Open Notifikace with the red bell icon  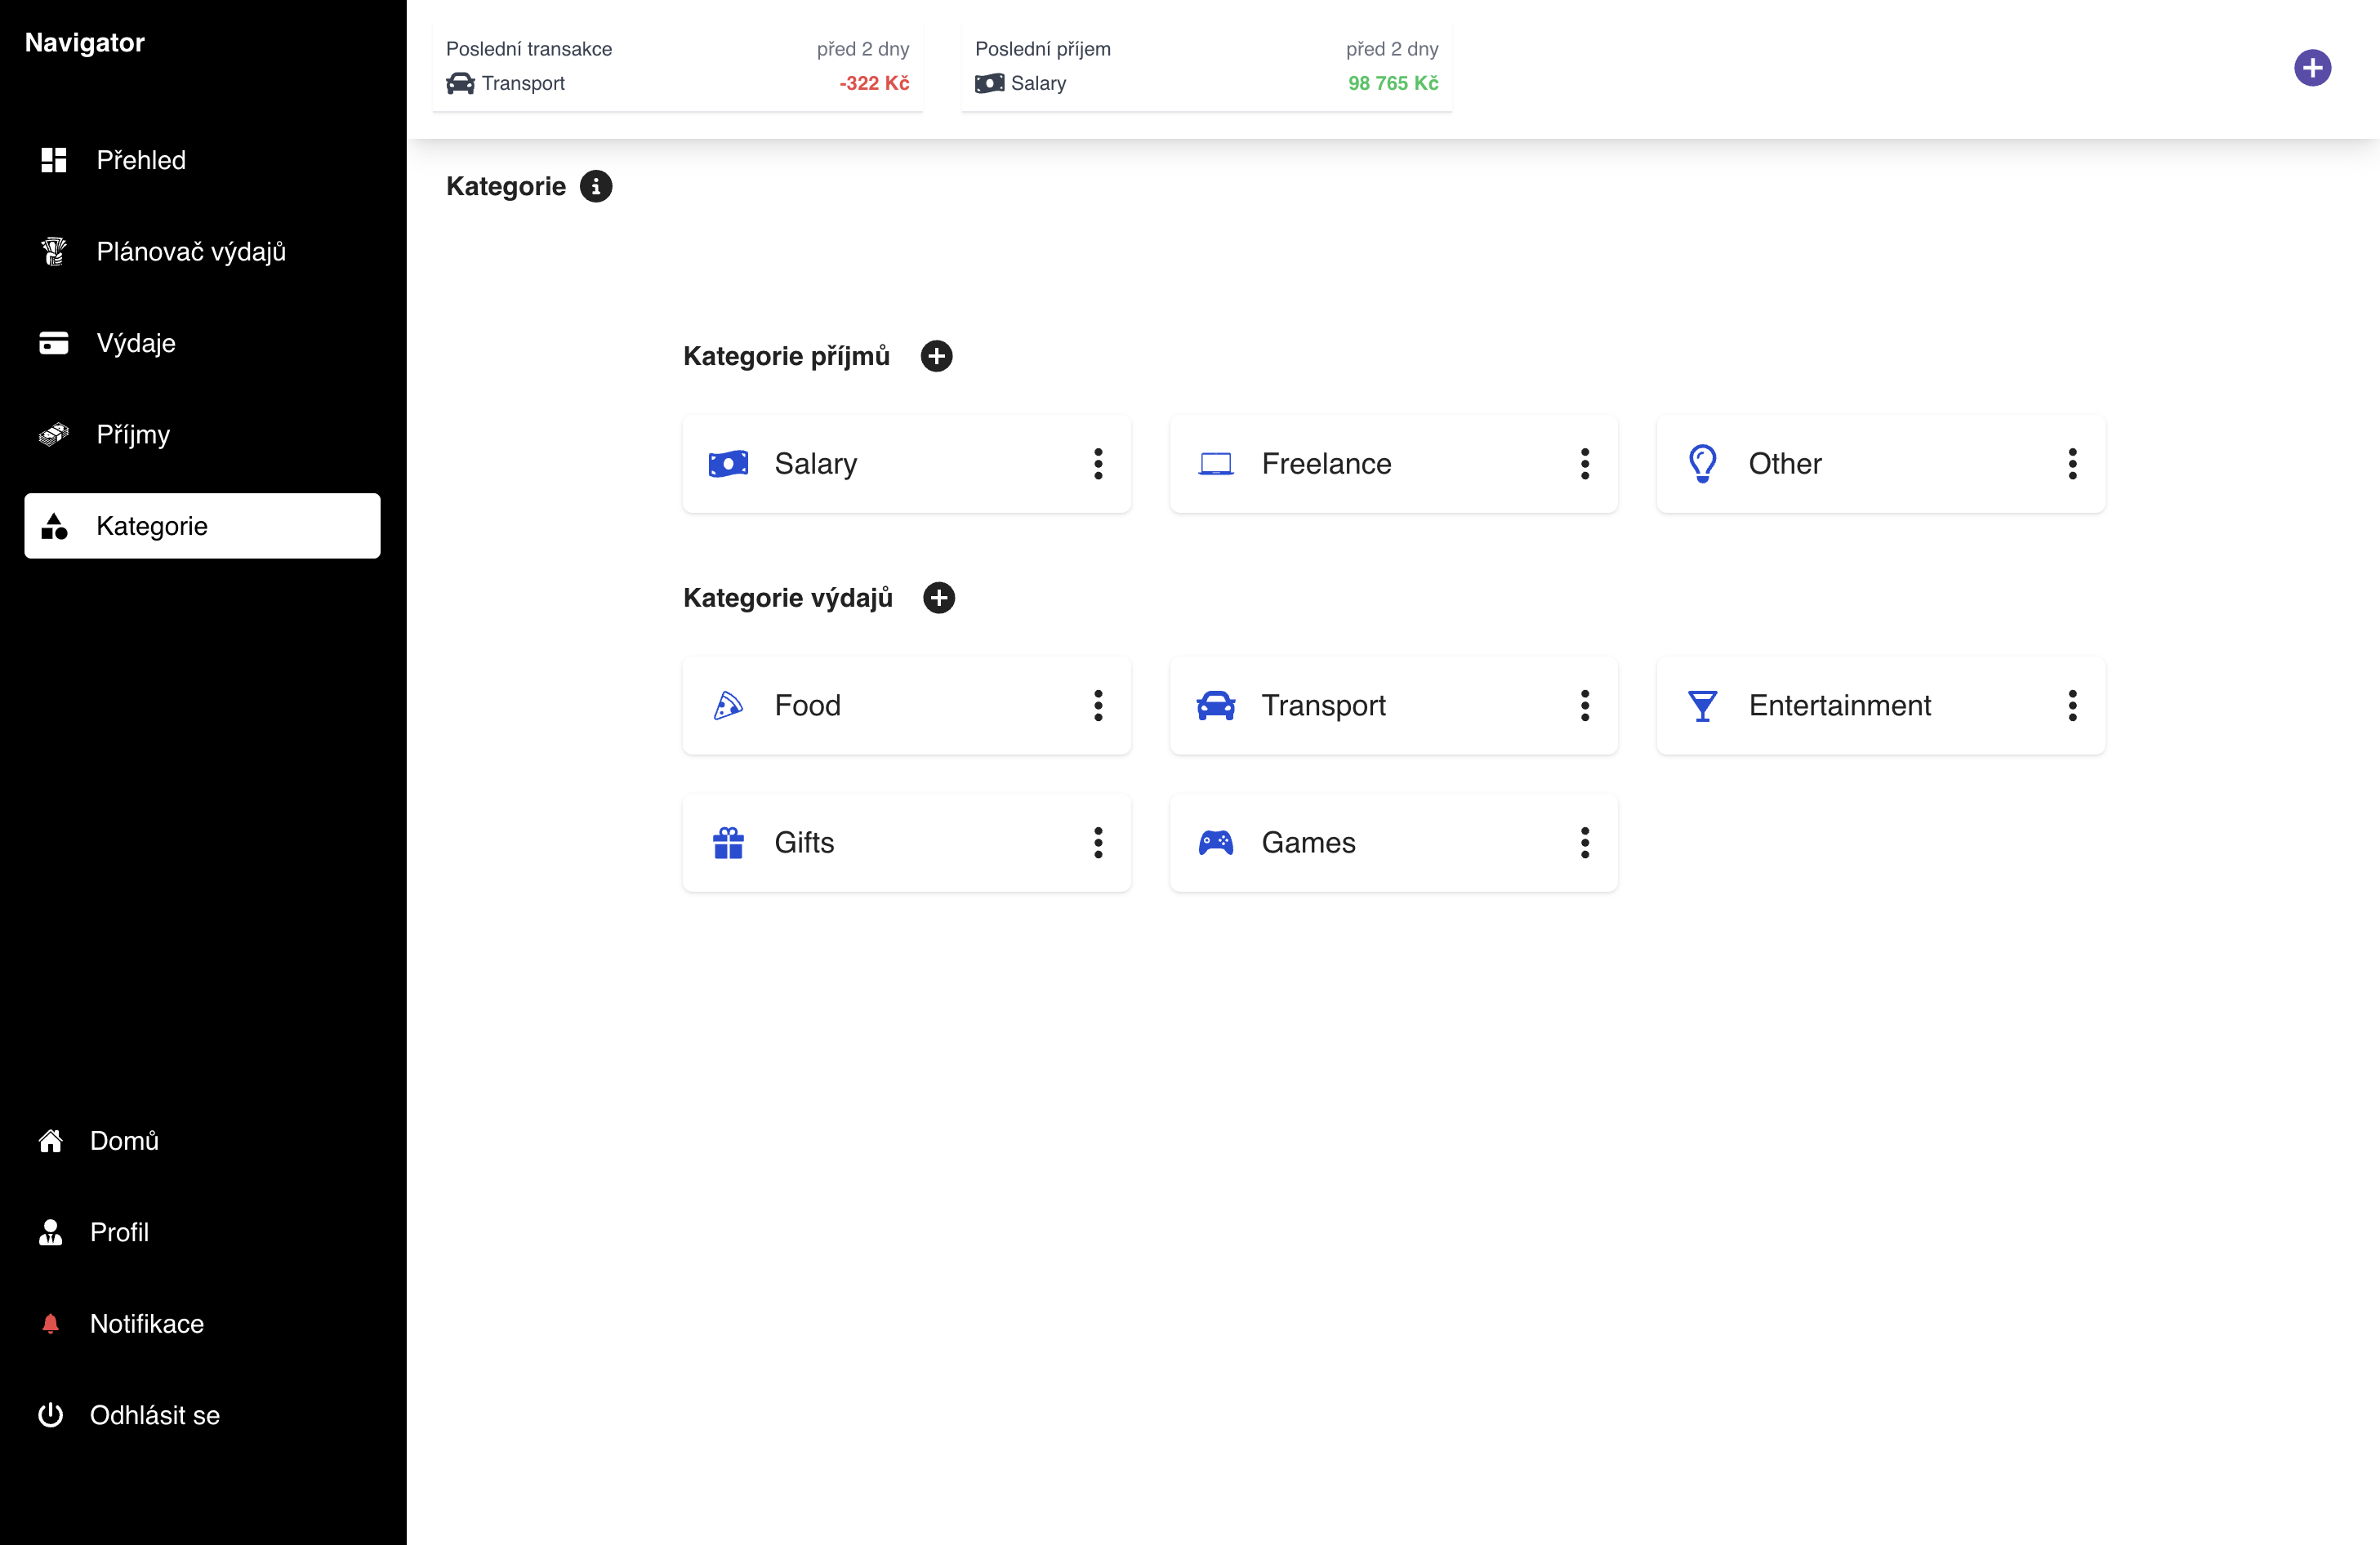(146, 1324)
